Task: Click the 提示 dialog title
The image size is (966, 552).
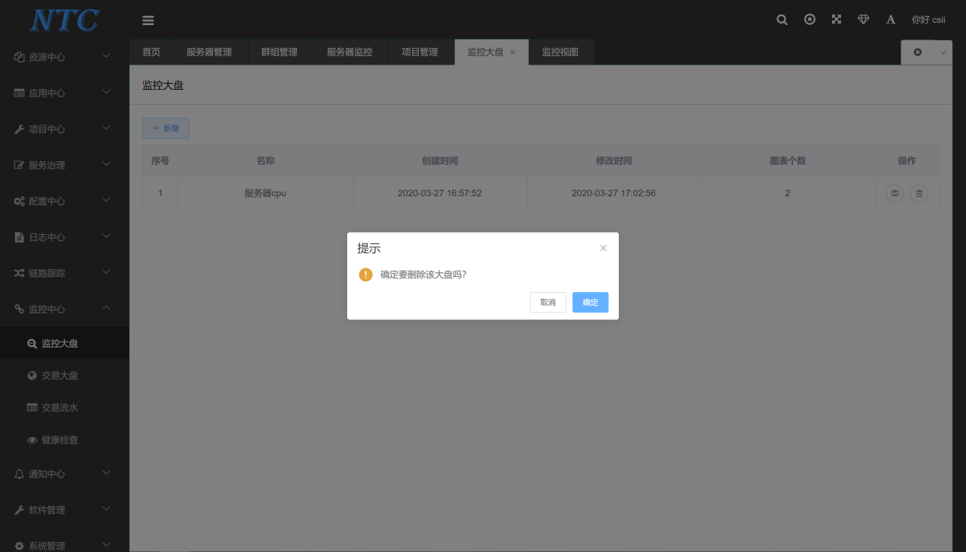Action: [x=369, y=249]
